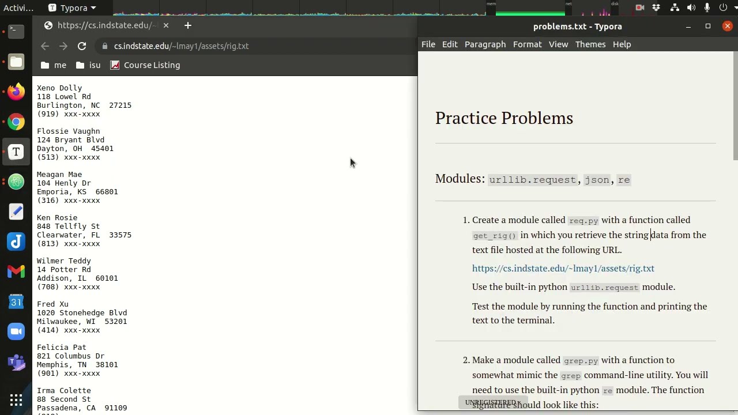Close the problems.txt Typora window
This screenshot has height=415, width=738.
pos(728,26)
